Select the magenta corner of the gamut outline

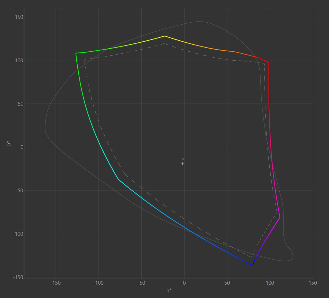(x=280, y=217)
